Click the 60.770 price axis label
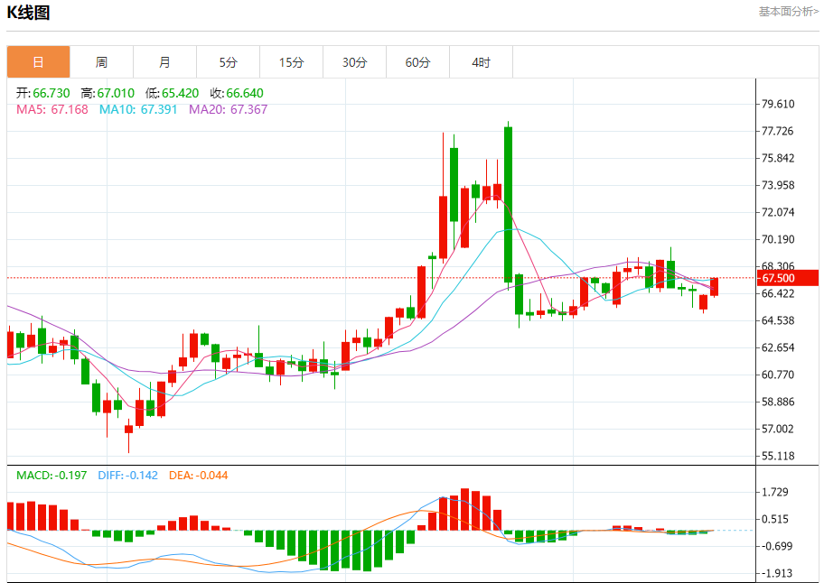824x583 pixels. (778, 375)
